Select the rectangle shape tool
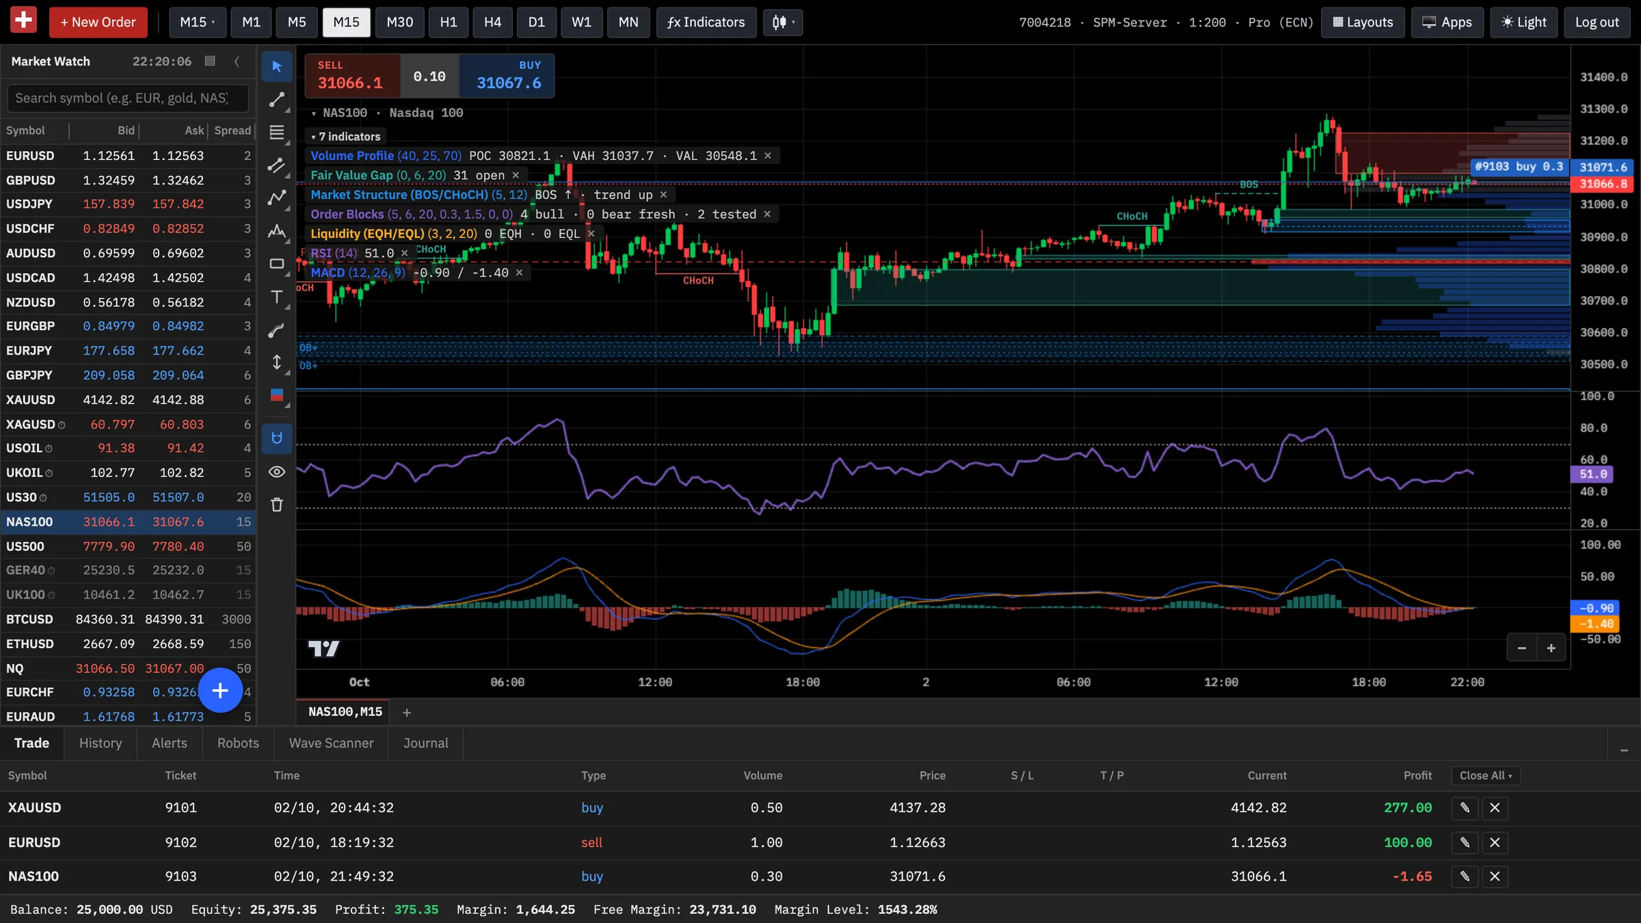The width and height of the screenshot is (1641, 923). click(277, 264)
